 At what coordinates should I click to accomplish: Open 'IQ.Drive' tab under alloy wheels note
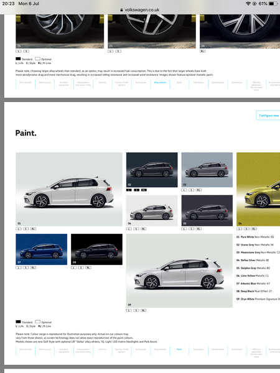coord(103,83)
